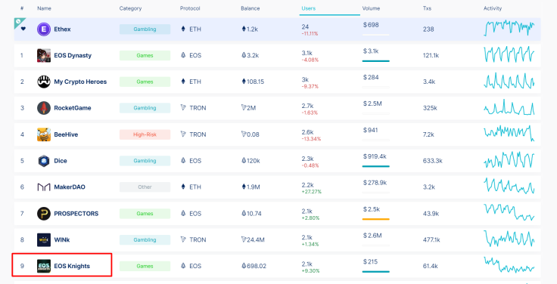
Task: Sort by the Volume column header
Action: [371, 8]
